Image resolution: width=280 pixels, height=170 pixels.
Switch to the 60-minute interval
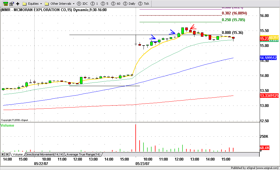pyautogui.click(x=116, y=4)
